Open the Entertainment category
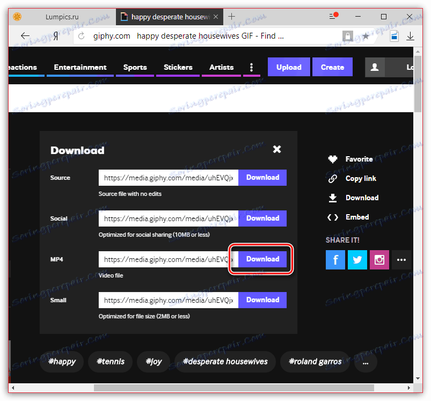Screen dimensions: 431x401 [80, 67]
